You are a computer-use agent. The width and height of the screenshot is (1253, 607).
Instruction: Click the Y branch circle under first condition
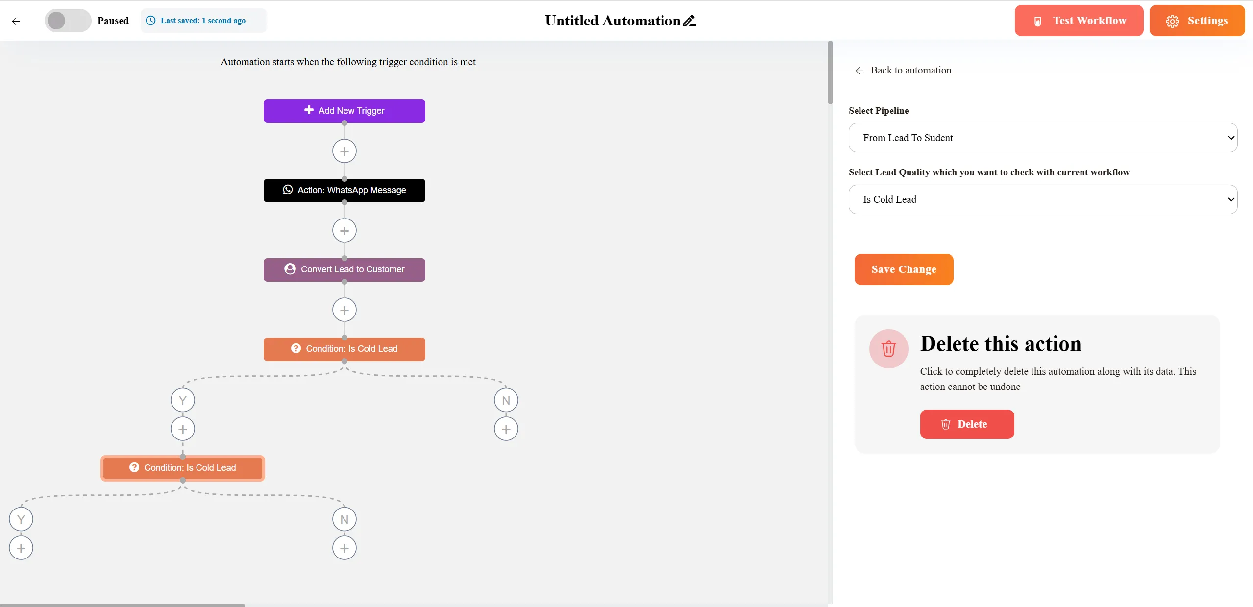click(182, 400)
